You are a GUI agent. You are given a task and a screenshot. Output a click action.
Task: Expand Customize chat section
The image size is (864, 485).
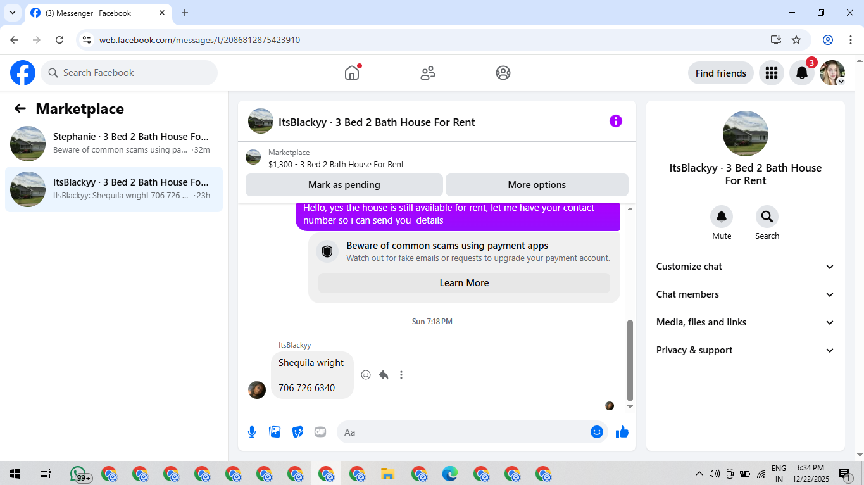745,267
